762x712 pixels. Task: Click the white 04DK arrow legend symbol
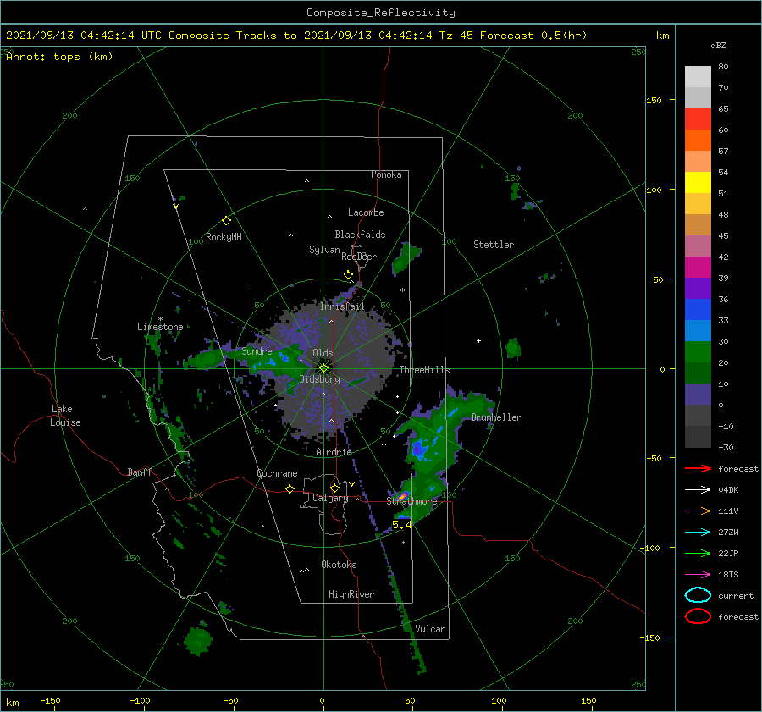click(x=698, y=490)
